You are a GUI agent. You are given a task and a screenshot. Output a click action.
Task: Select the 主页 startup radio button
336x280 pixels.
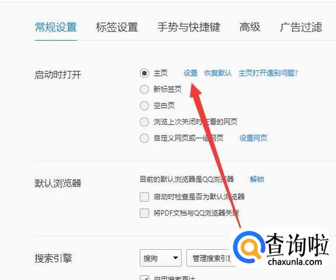pos(144,73)
